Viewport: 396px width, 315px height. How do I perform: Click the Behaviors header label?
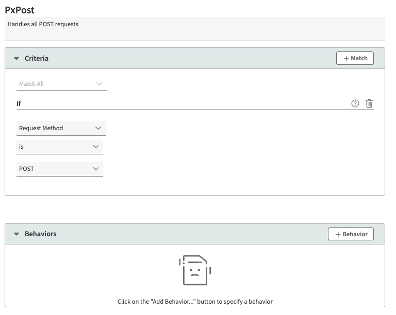point(41,234)
